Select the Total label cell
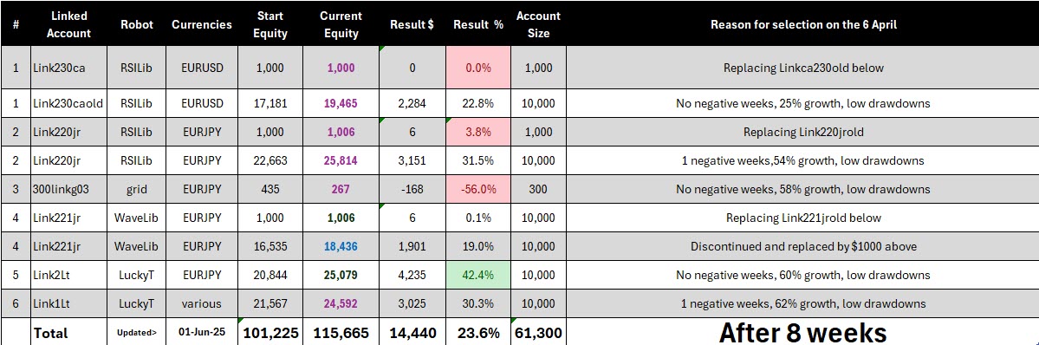The image size is (1039, 345). coord(69,332)
